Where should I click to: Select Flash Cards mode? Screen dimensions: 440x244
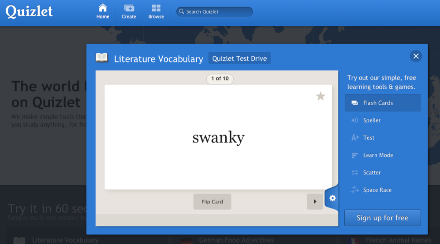[x=383, y=103]
